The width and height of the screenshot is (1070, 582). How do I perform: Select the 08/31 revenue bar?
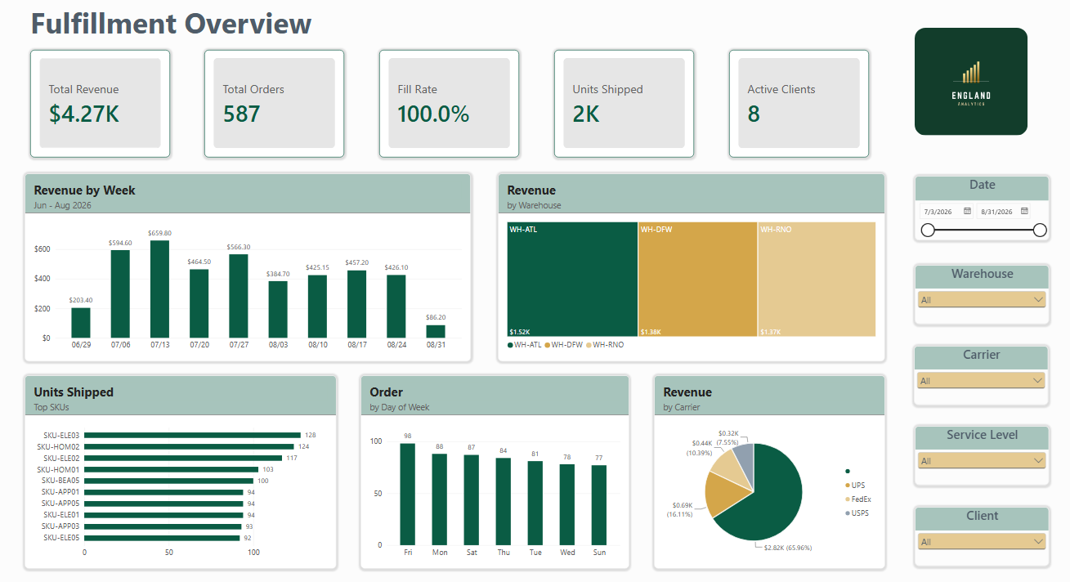pyautogui.click(x=436, y=332)
